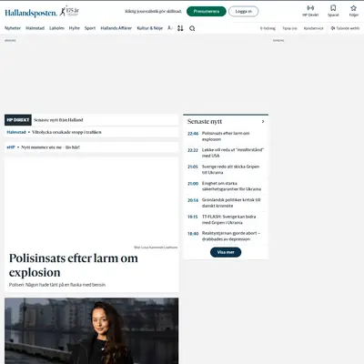
Task: Open the Tipsa oss link
Action: tap(289, 28)
